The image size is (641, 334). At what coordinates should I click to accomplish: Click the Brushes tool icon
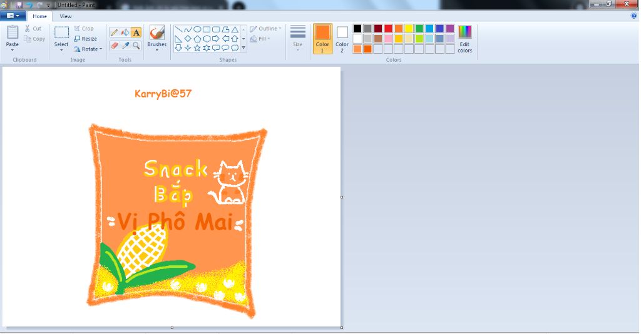point(157,32)
